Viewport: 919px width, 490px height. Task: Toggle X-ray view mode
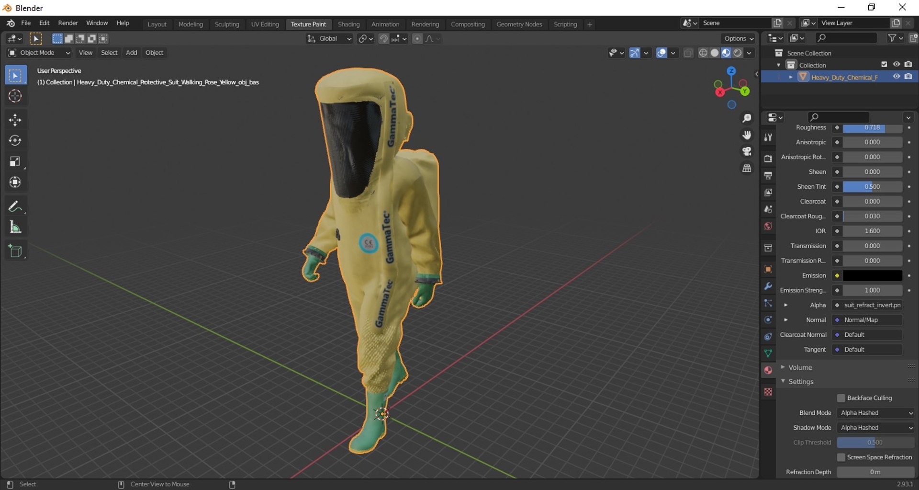coord(688,53)
